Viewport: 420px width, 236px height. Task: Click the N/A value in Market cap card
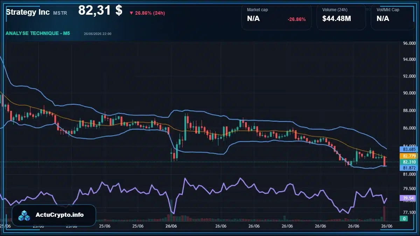coord(253,19)
